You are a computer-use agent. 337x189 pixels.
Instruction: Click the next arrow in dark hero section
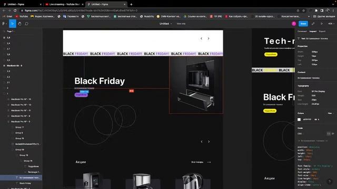coord(209,141)
